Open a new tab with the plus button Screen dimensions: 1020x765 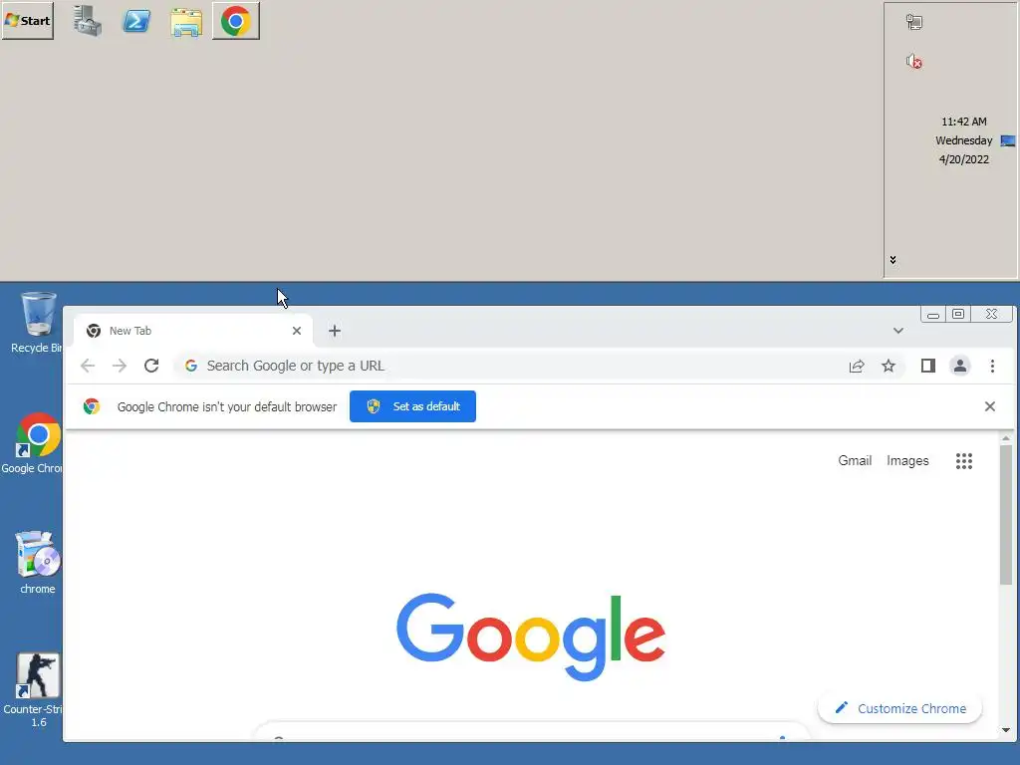pos(335,331)
